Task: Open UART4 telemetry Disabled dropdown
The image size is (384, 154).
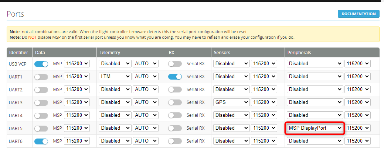Action: pos(115,115)
